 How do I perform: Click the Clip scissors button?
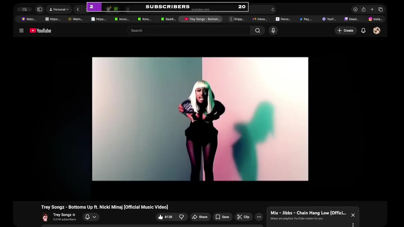click(x=243, y=217)
